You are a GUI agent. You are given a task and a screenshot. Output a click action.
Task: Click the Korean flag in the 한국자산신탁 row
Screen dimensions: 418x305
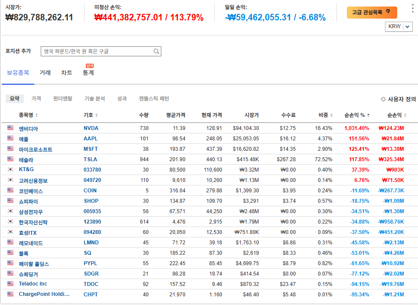tap(10, 221)
